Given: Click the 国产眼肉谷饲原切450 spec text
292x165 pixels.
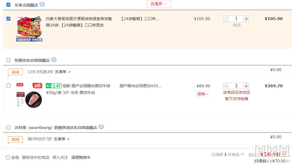Looking at the screenshot, I should (140, 86).
